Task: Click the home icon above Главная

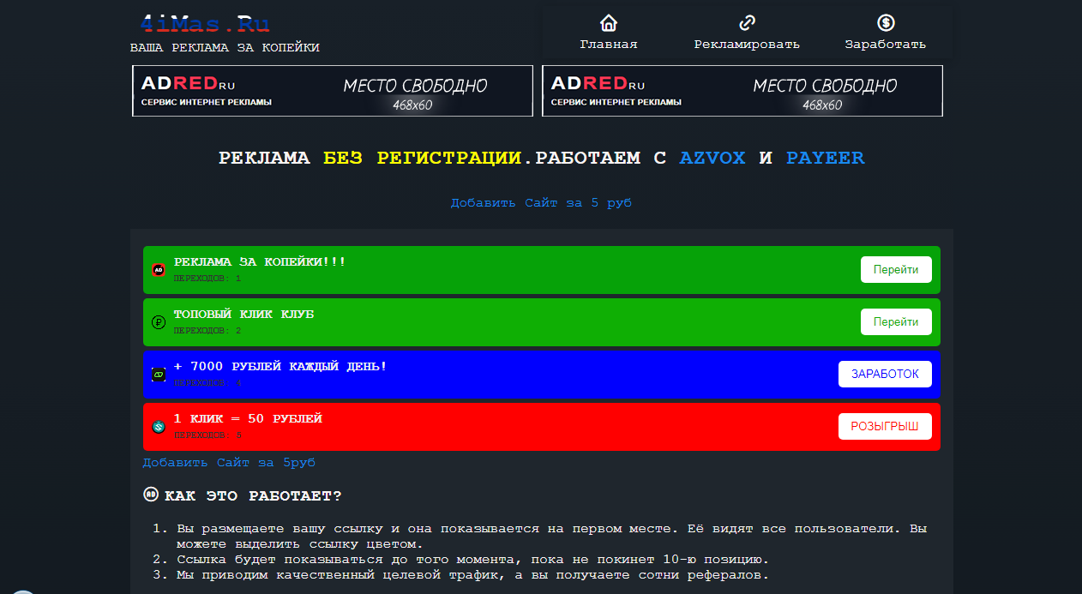Action: [609, 23]
